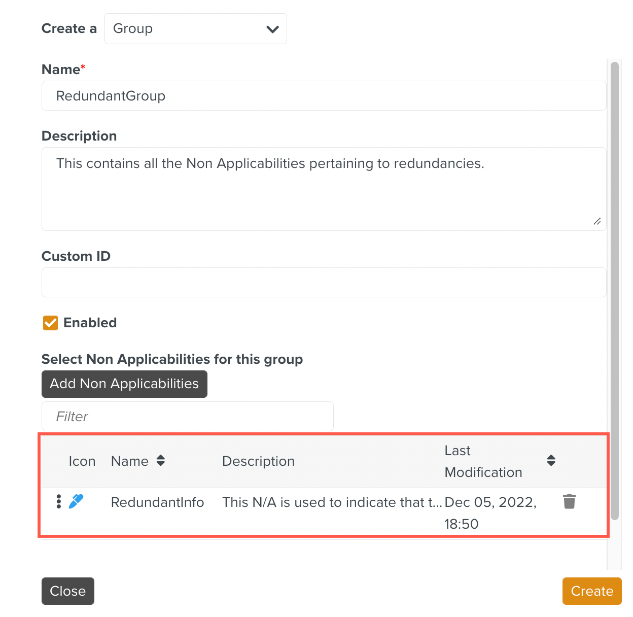Click the blue marker icon for RedundantInfo
The height and width of the screenshot is (617, 633).
click(x=76, y=501)
